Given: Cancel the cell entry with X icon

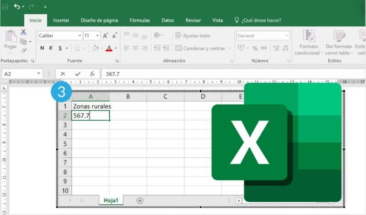Looking at the screenshot, I should tap(63, 74).
